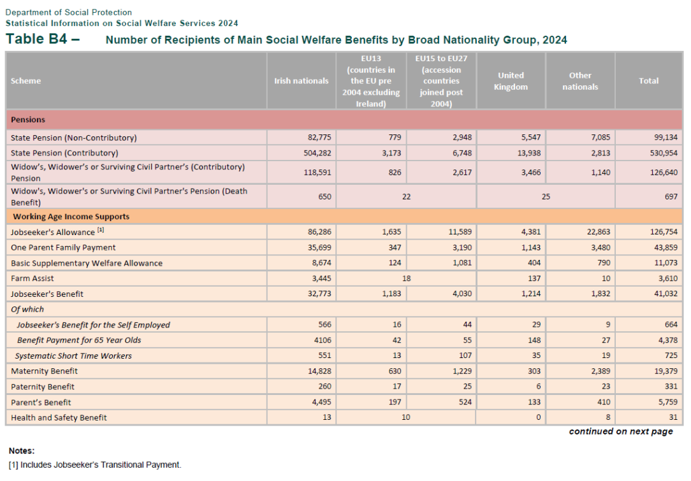Click the State Pension Contributory UK value 13,938
The width and height of the screenshot is (691, 481).
coord(528,153)
